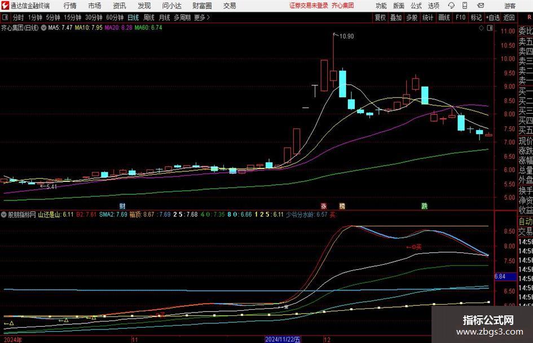Open the 选项 menu
Screen dimensions: 533x343
(433, 6)
